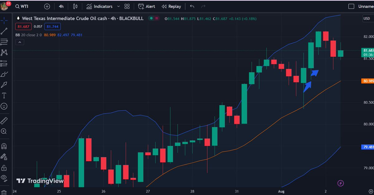Screen dimensions: 374x195
Task: Switch to Replay mode
Action: (x=171, y=6)
